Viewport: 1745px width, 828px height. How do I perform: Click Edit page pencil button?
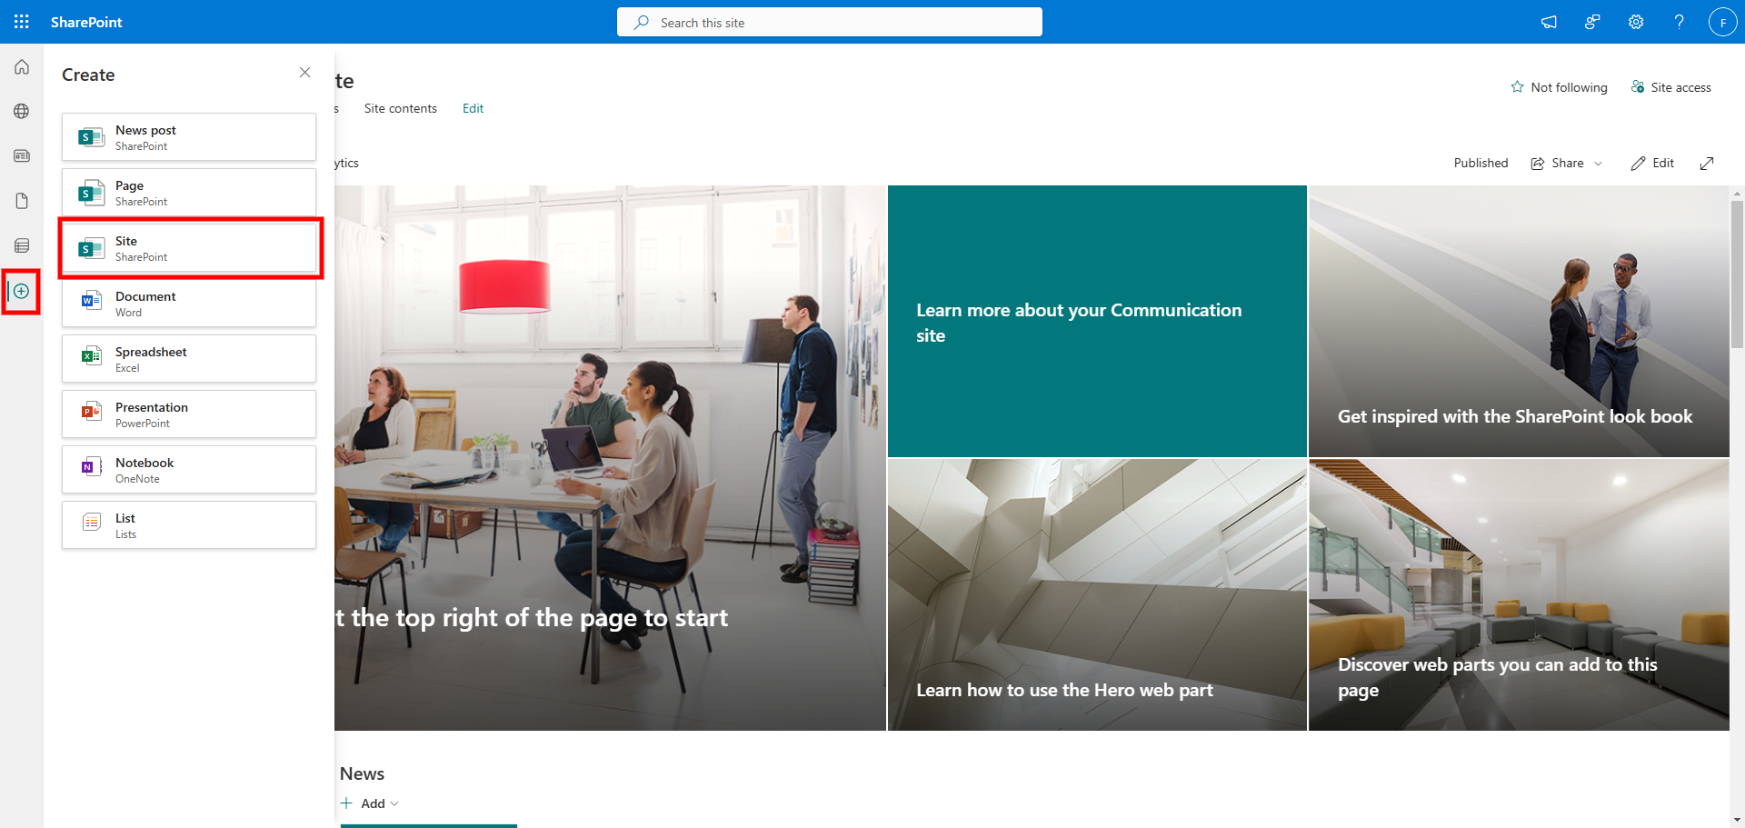pos(1652,163)
